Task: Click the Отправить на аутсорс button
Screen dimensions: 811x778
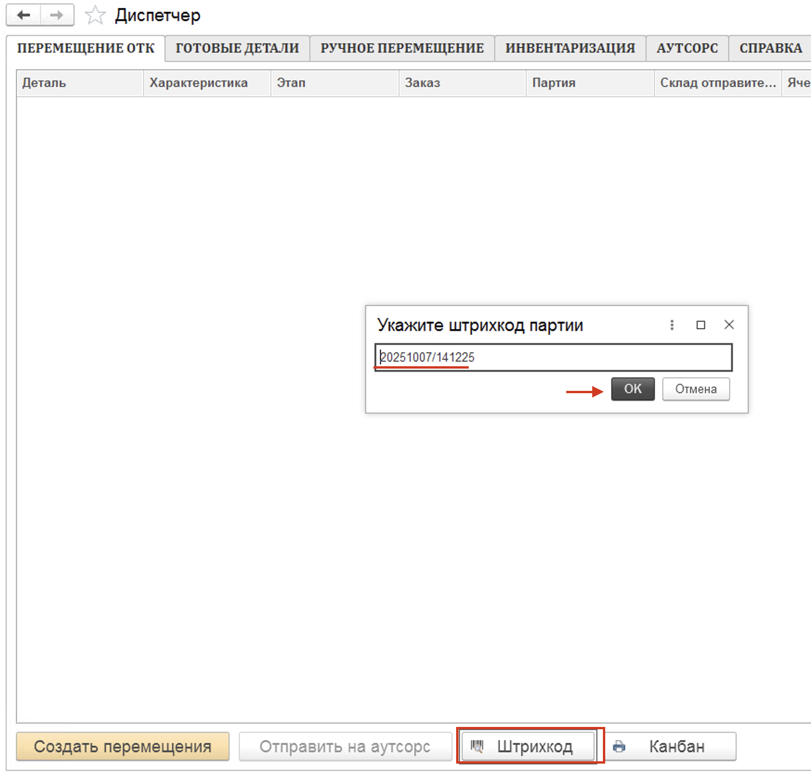Action: coord(345,746)
